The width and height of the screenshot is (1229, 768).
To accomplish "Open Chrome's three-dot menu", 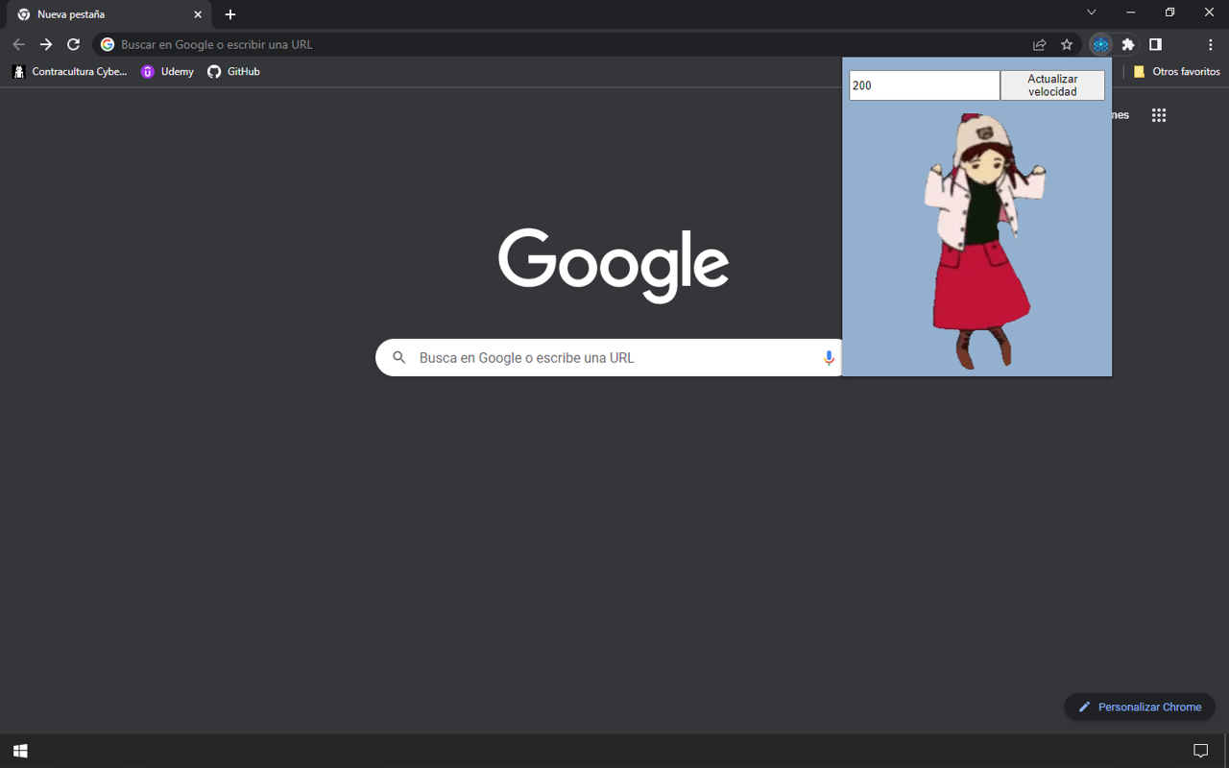I will tap(1210, 44).
